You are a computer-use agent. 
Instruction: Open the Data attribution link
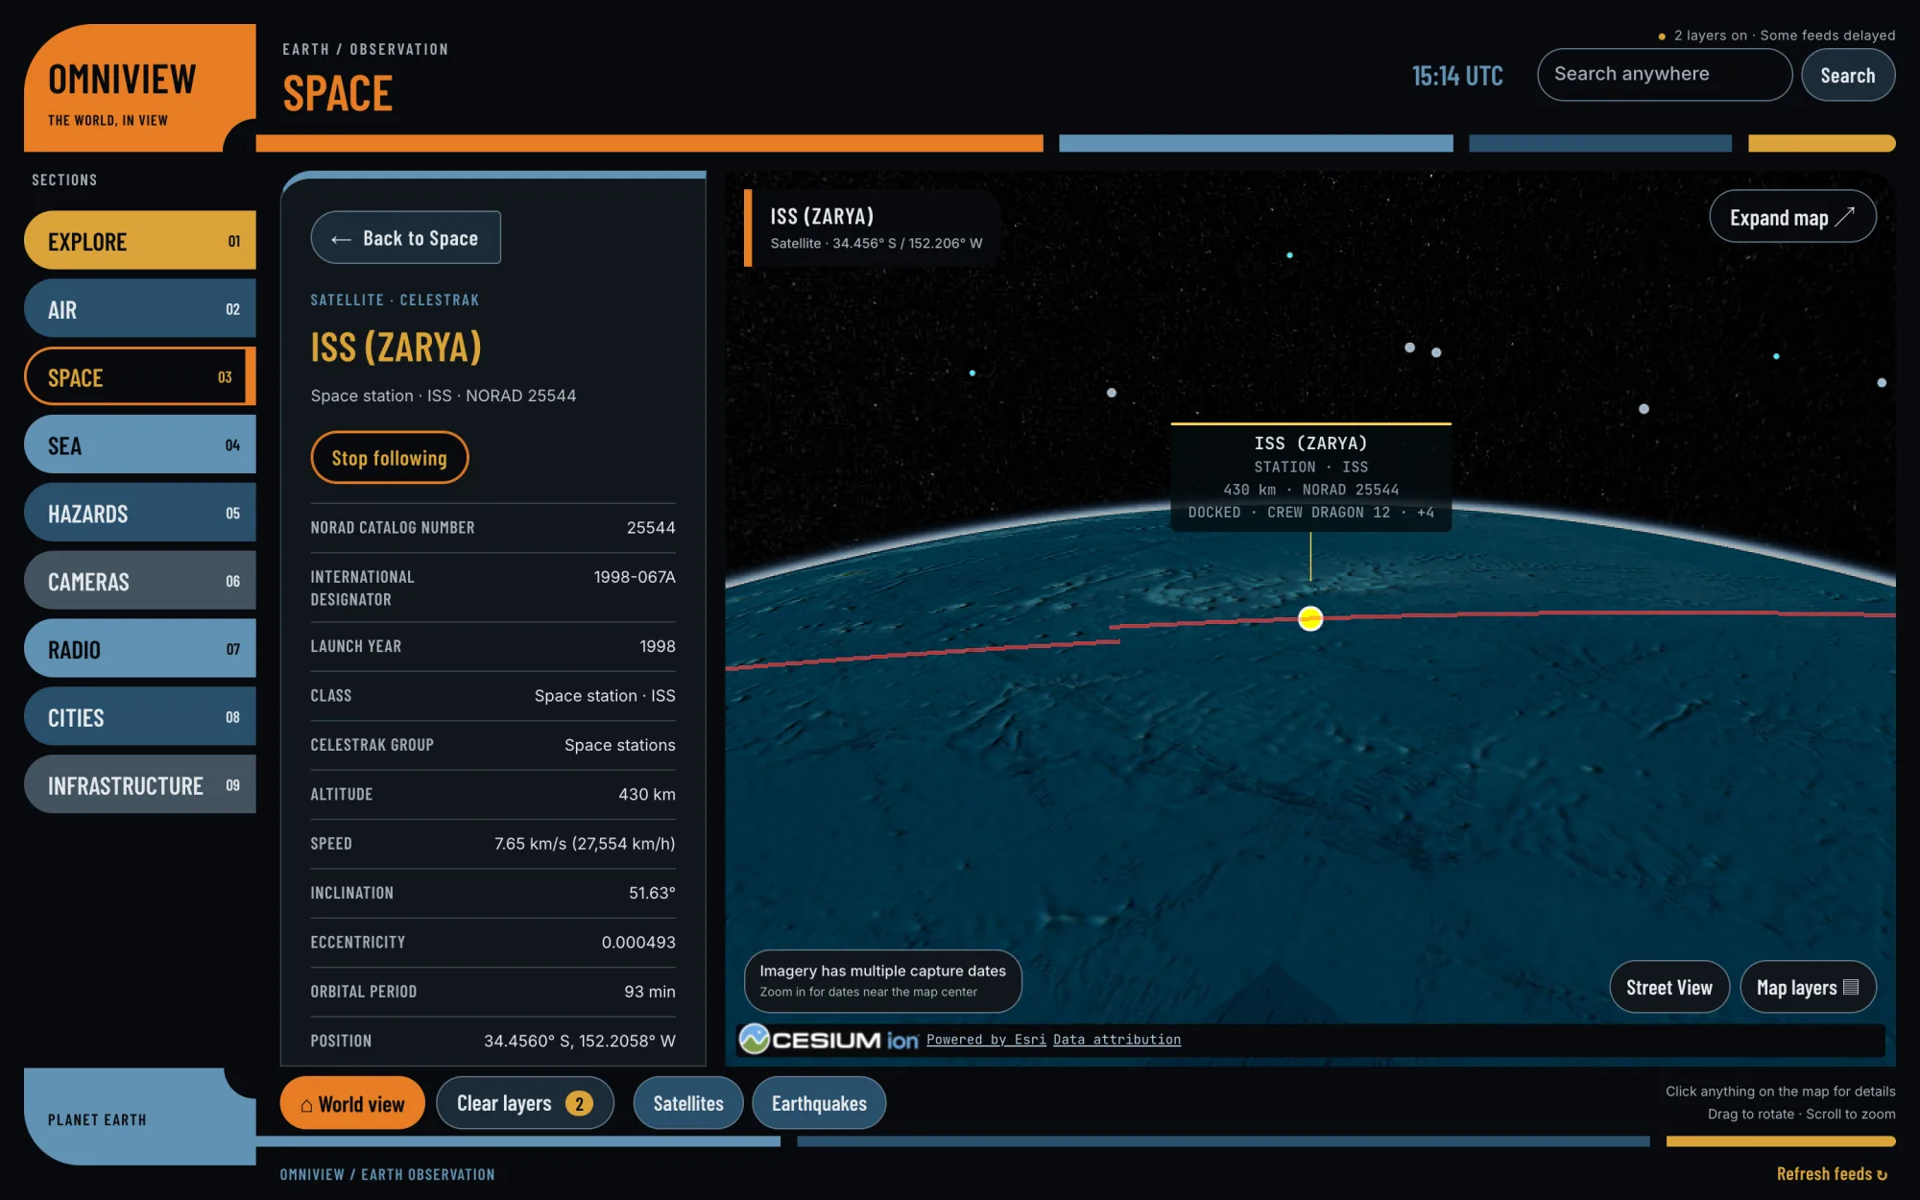coord(1116,1040)
